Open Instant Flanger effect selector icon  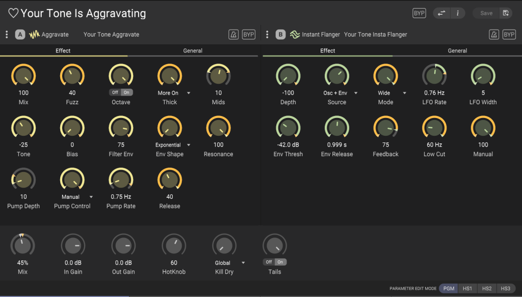coord(295,35)
